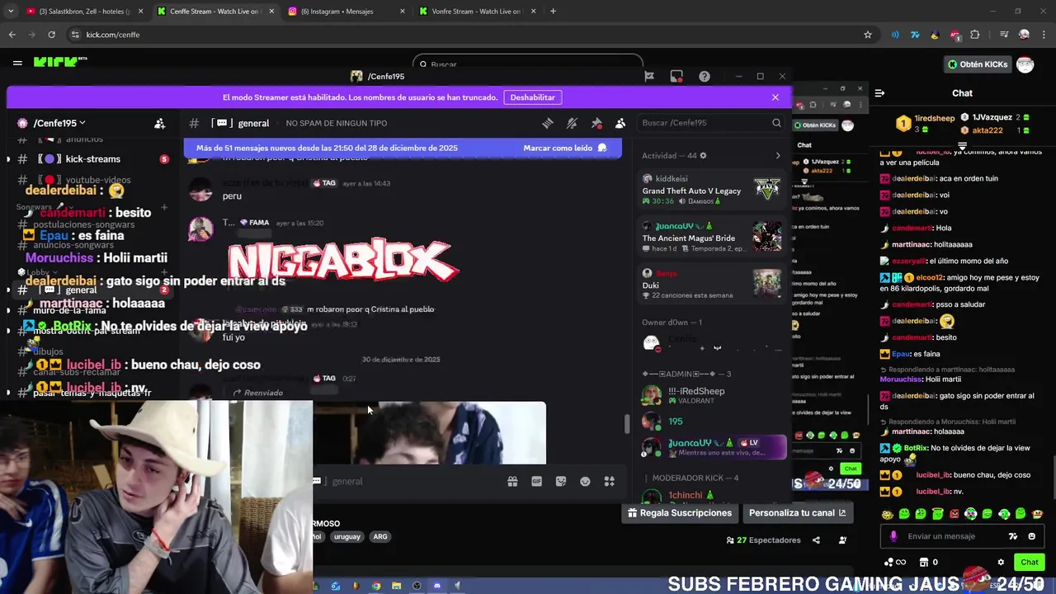This screenshot has width=1056, height=594.
Task: Add channel with plus next to Songwars
Action: [164, 207]
